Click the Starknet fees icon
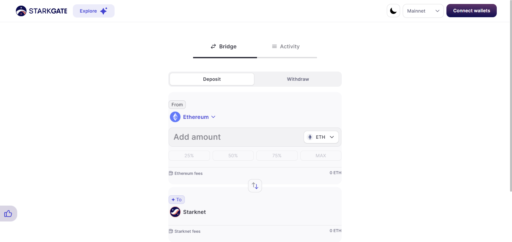 point(171,231)
